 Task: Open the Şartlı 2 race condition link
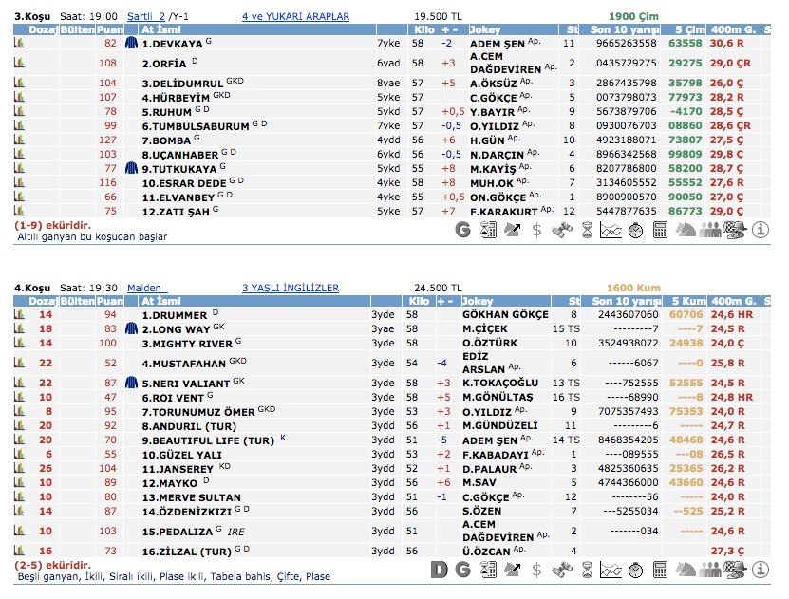(x=148, y=17)
